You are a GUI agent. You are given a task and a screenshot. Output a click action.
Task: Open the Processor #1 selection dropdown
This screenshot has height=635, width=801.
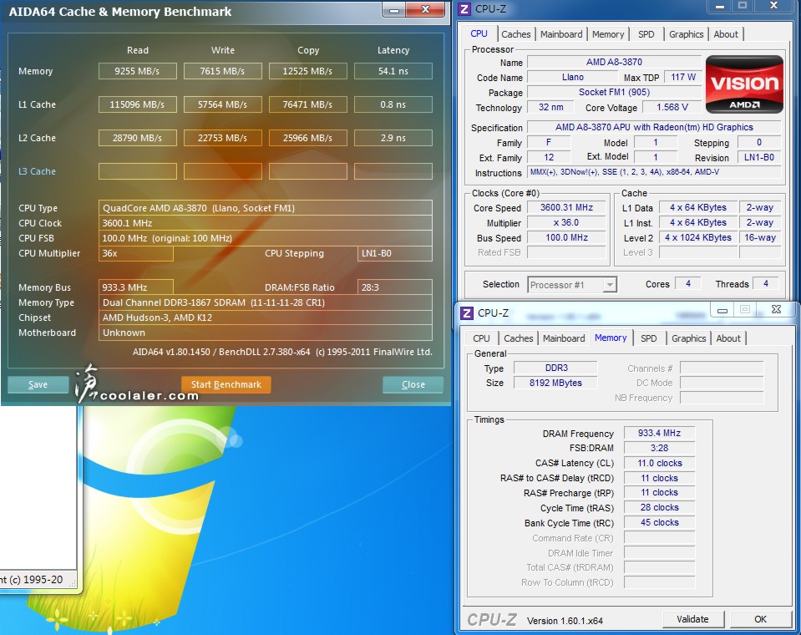pyautogui.click(x=572, y=285)
